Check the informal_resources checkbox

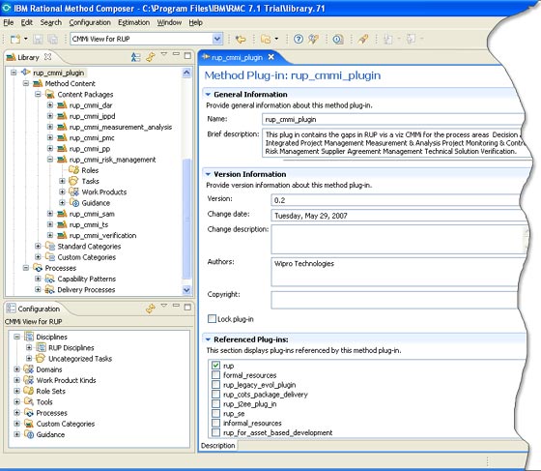coord(216,423)
